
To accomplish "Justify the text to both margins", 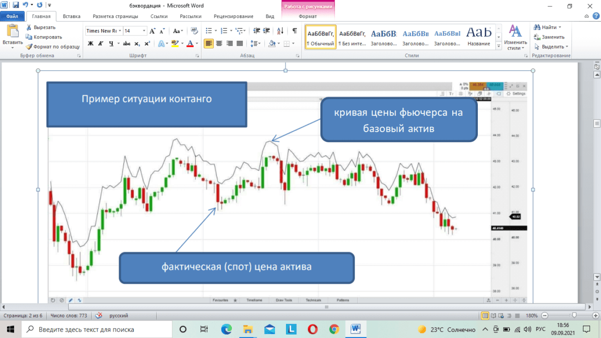I will click(x=240, y=44).
